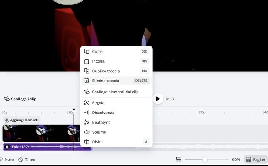Viewport: 268px width, 166px height.
Task: Select the guitar video clip thumbnail
Action: pyautogui.click(x=41, y=133)
